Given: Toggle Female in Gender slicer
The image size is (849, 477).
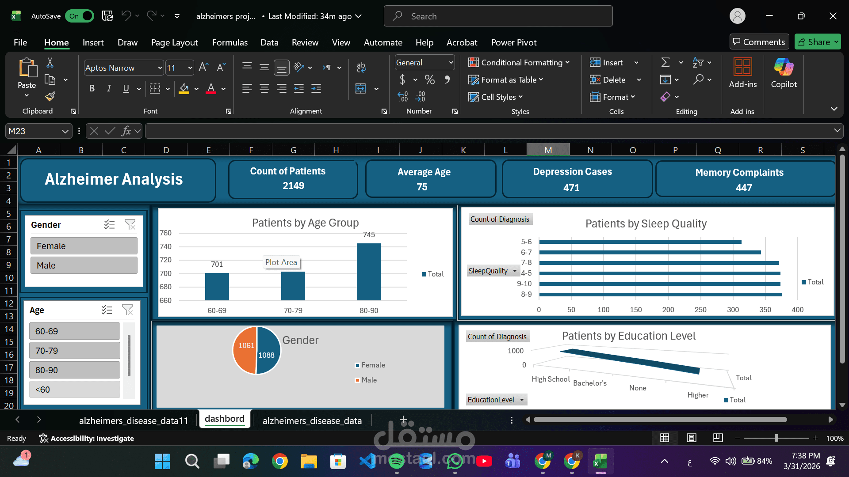Looking at the screenshot, I should 84,246.
